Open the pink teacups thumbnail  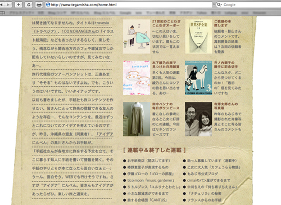click(137, 78)
